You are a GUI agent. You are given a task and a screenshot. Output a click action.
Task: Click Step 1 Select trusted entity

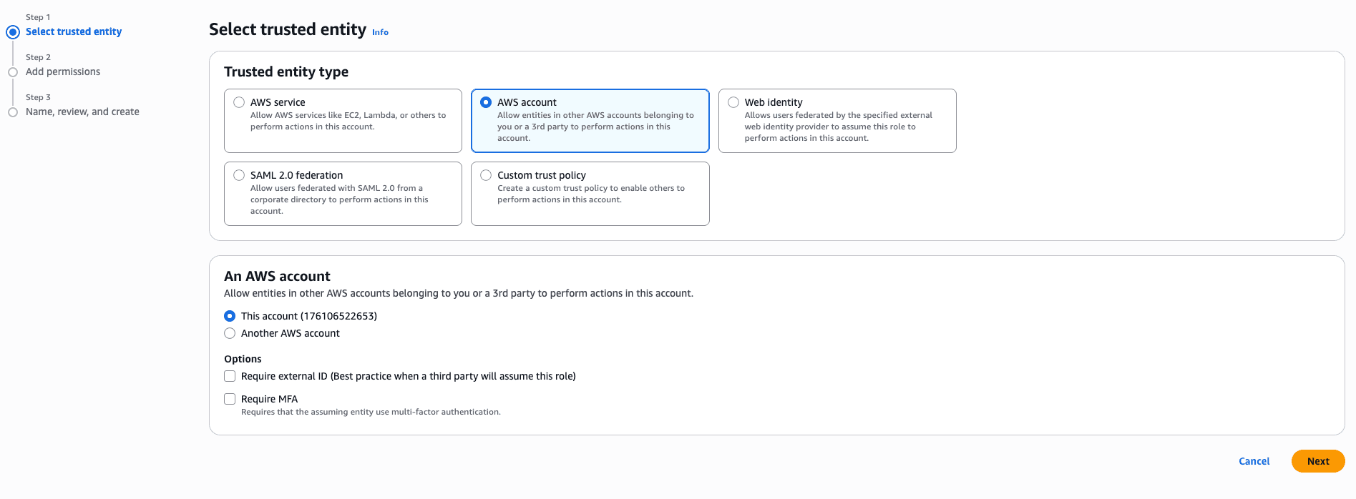click(x=74, y=31)
